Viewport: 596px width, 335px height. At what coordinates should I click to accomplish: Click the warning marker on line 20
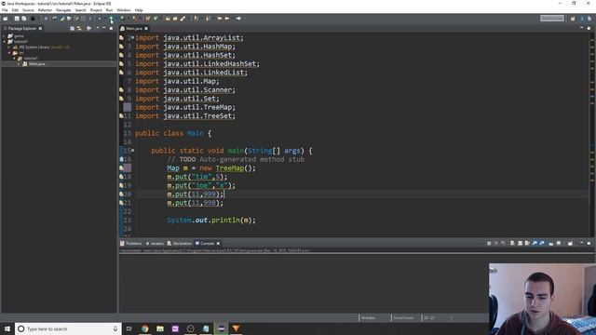point(121,194)
